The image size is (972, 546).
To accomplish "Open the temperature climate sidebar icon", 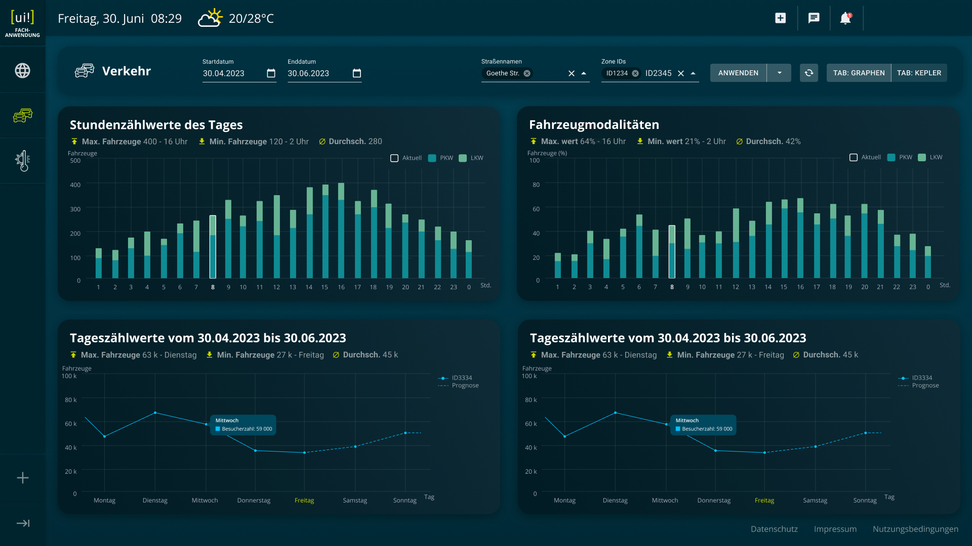I will [22, 161].
